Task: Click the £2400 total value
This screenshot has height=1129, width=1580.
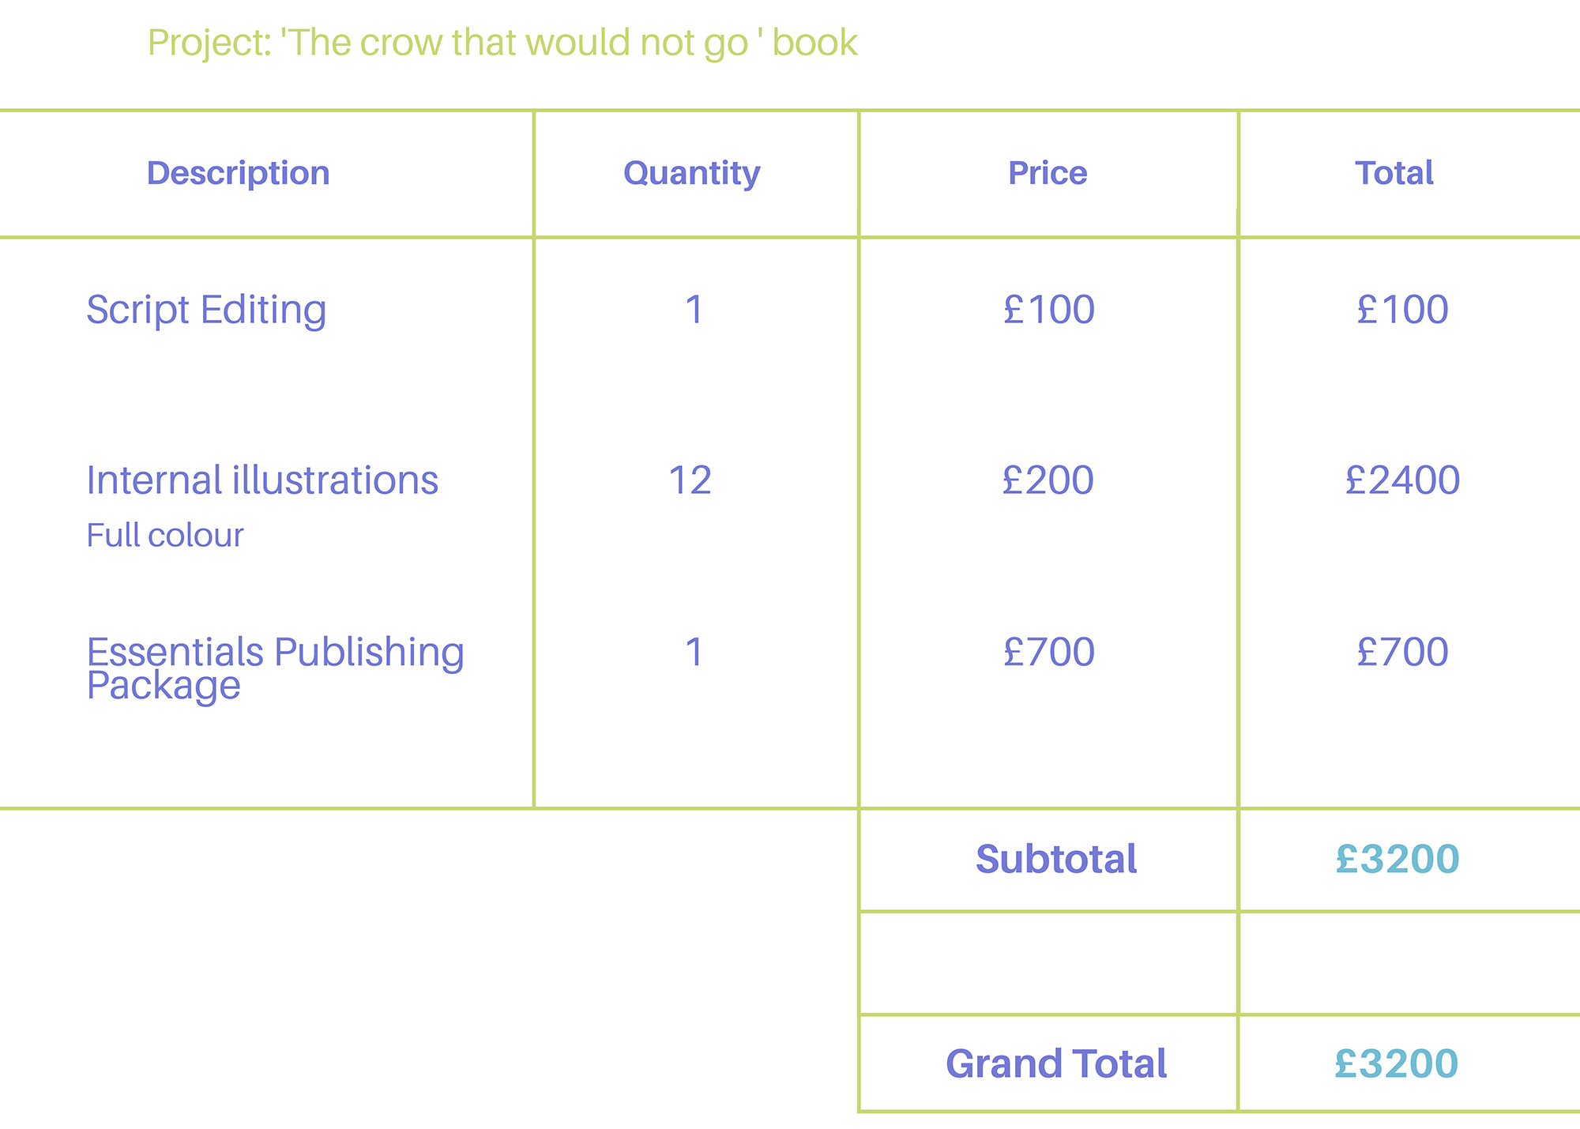Action: tap(1402, 480)
